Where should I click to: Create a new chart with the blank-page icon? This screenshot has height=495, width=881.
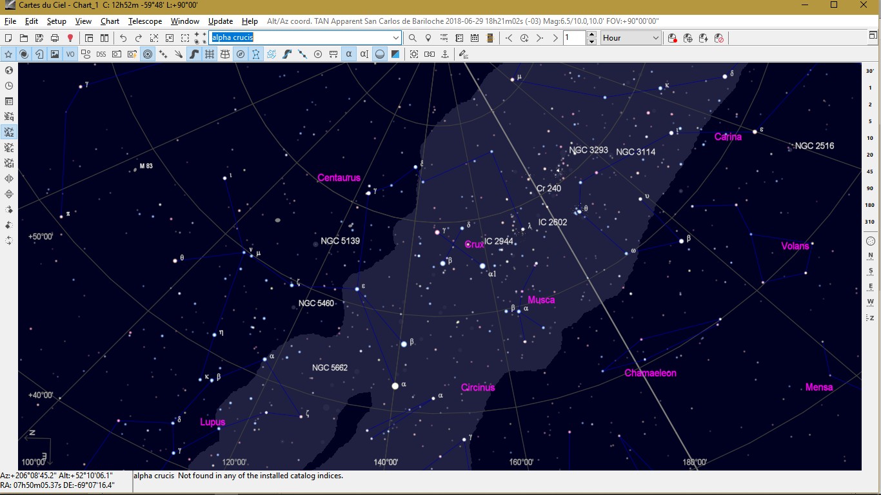pos(8,38)
